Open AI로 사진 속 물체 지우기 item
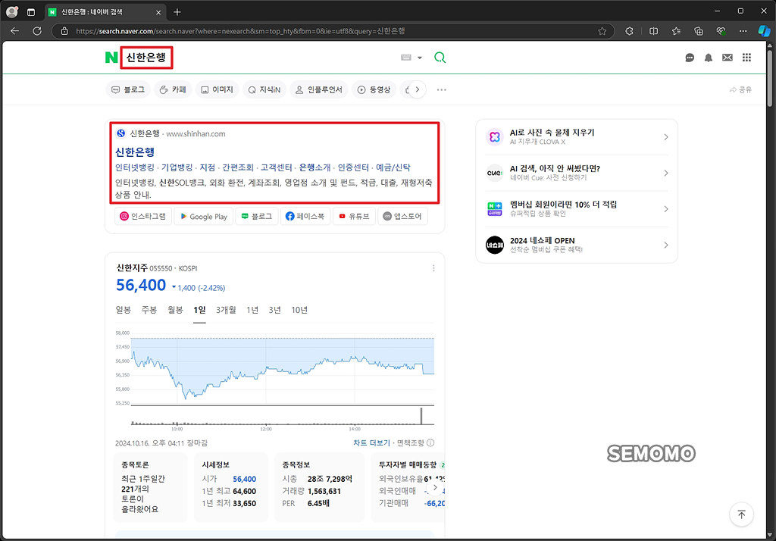 (577, 137)
